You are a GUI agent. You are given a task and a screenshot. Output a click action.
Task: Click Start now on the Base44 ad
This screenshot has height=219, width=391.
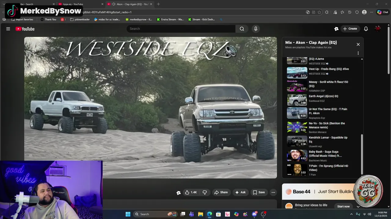343,207
